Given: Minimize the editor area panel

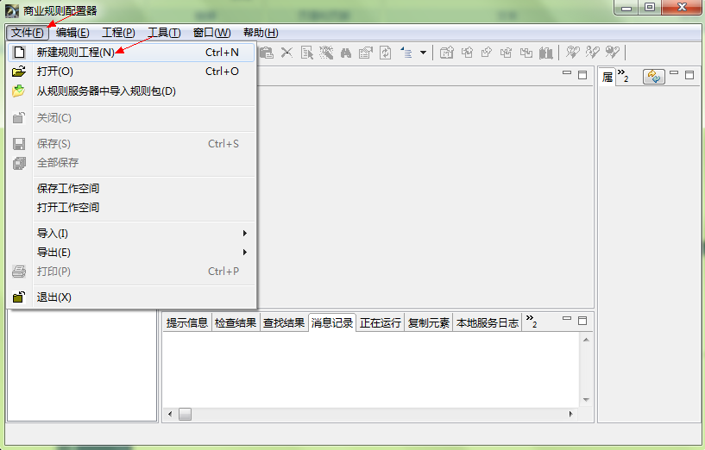Looking at the screenshot, I should pos(567,72).
